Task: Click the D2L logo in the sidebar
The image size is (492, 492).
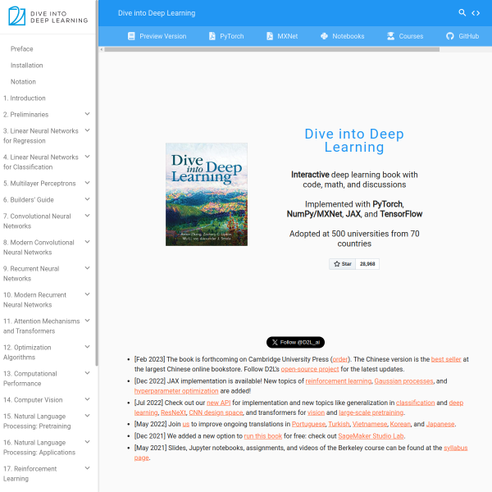Action: point(48,16)
